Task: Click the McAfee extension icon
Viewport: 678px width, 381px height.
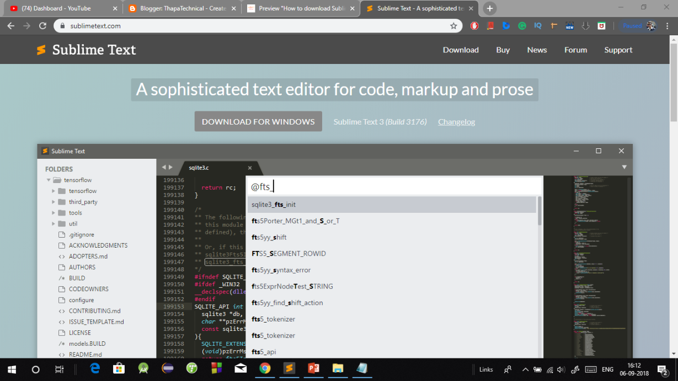Action: (601, 26)
